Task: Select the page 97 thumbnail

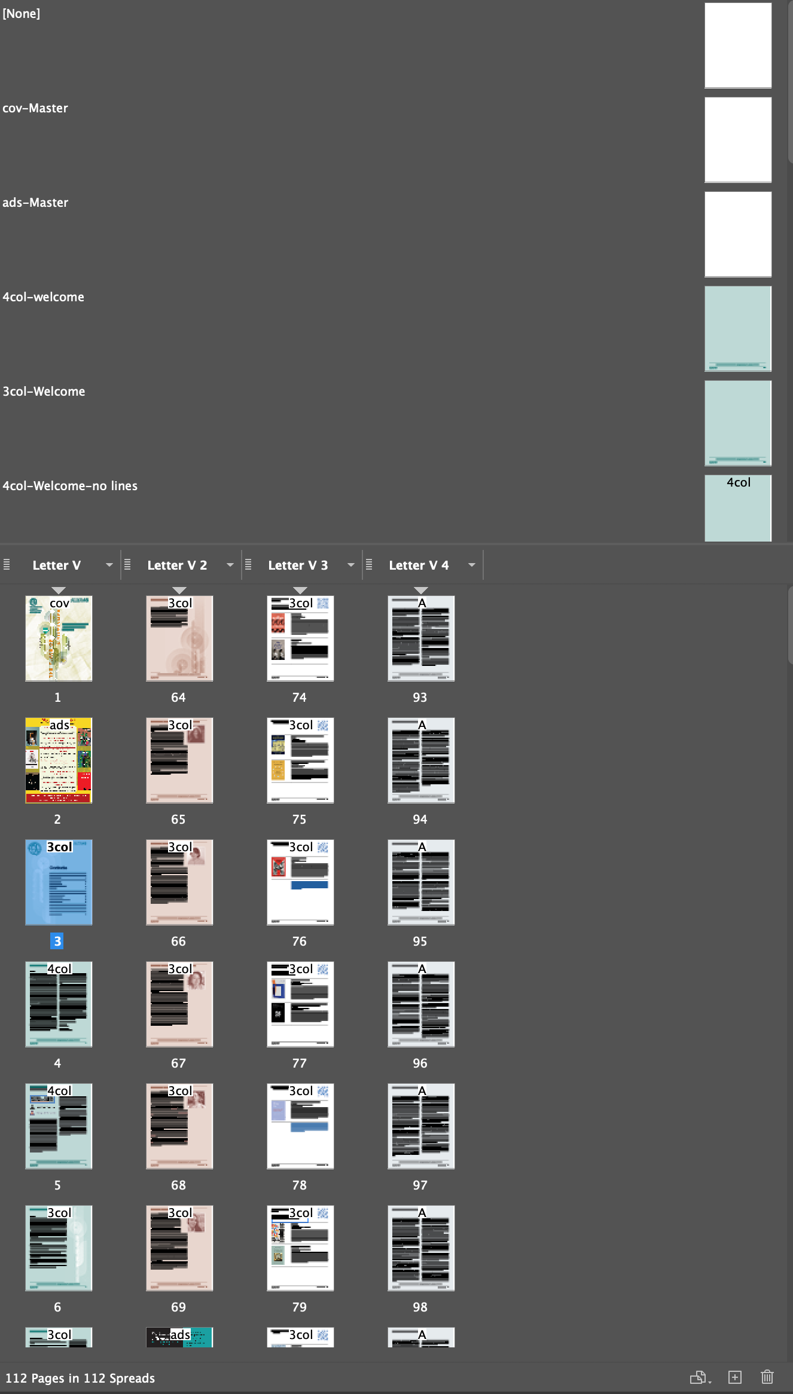Action: [x=421, y=1126]
